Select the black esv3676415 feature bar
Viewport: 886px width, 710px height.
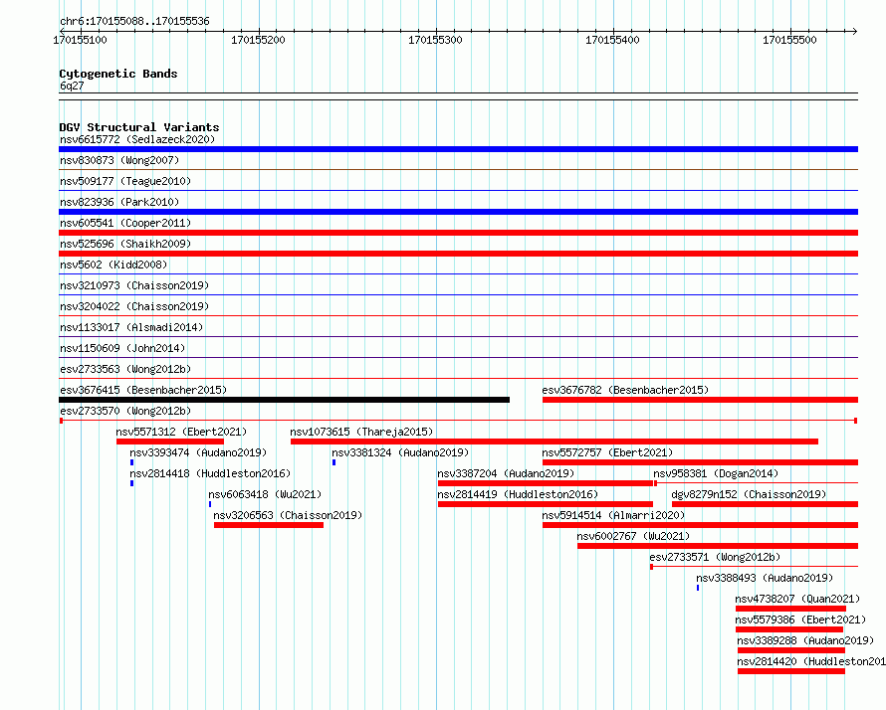(x=285, y=400)
